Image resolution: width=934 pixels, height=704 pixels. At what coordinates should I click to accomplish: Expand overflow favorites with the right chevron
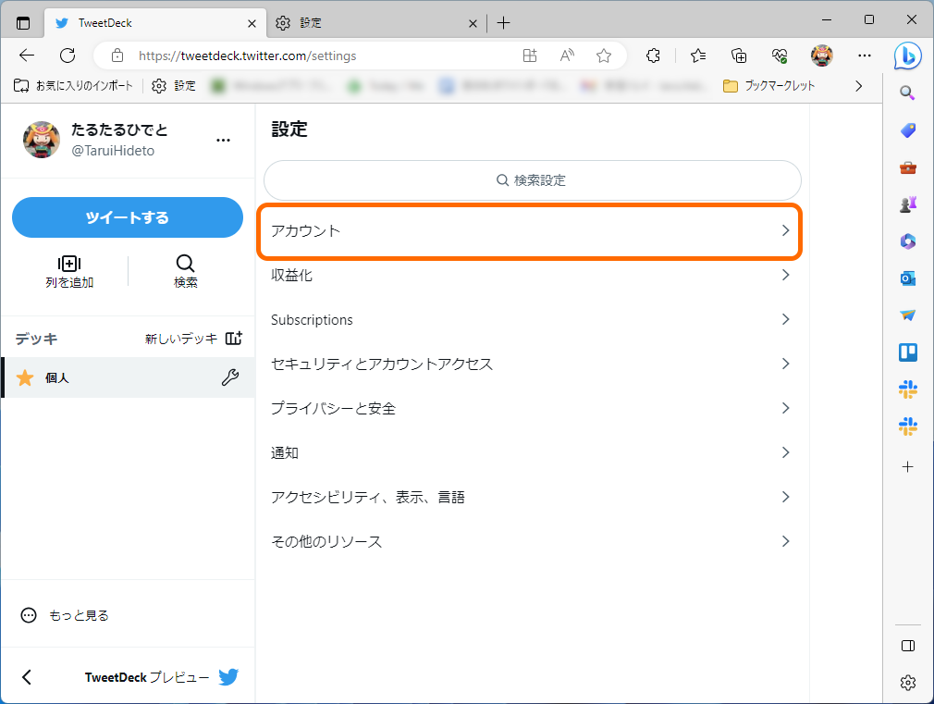[x=858, y=85]
